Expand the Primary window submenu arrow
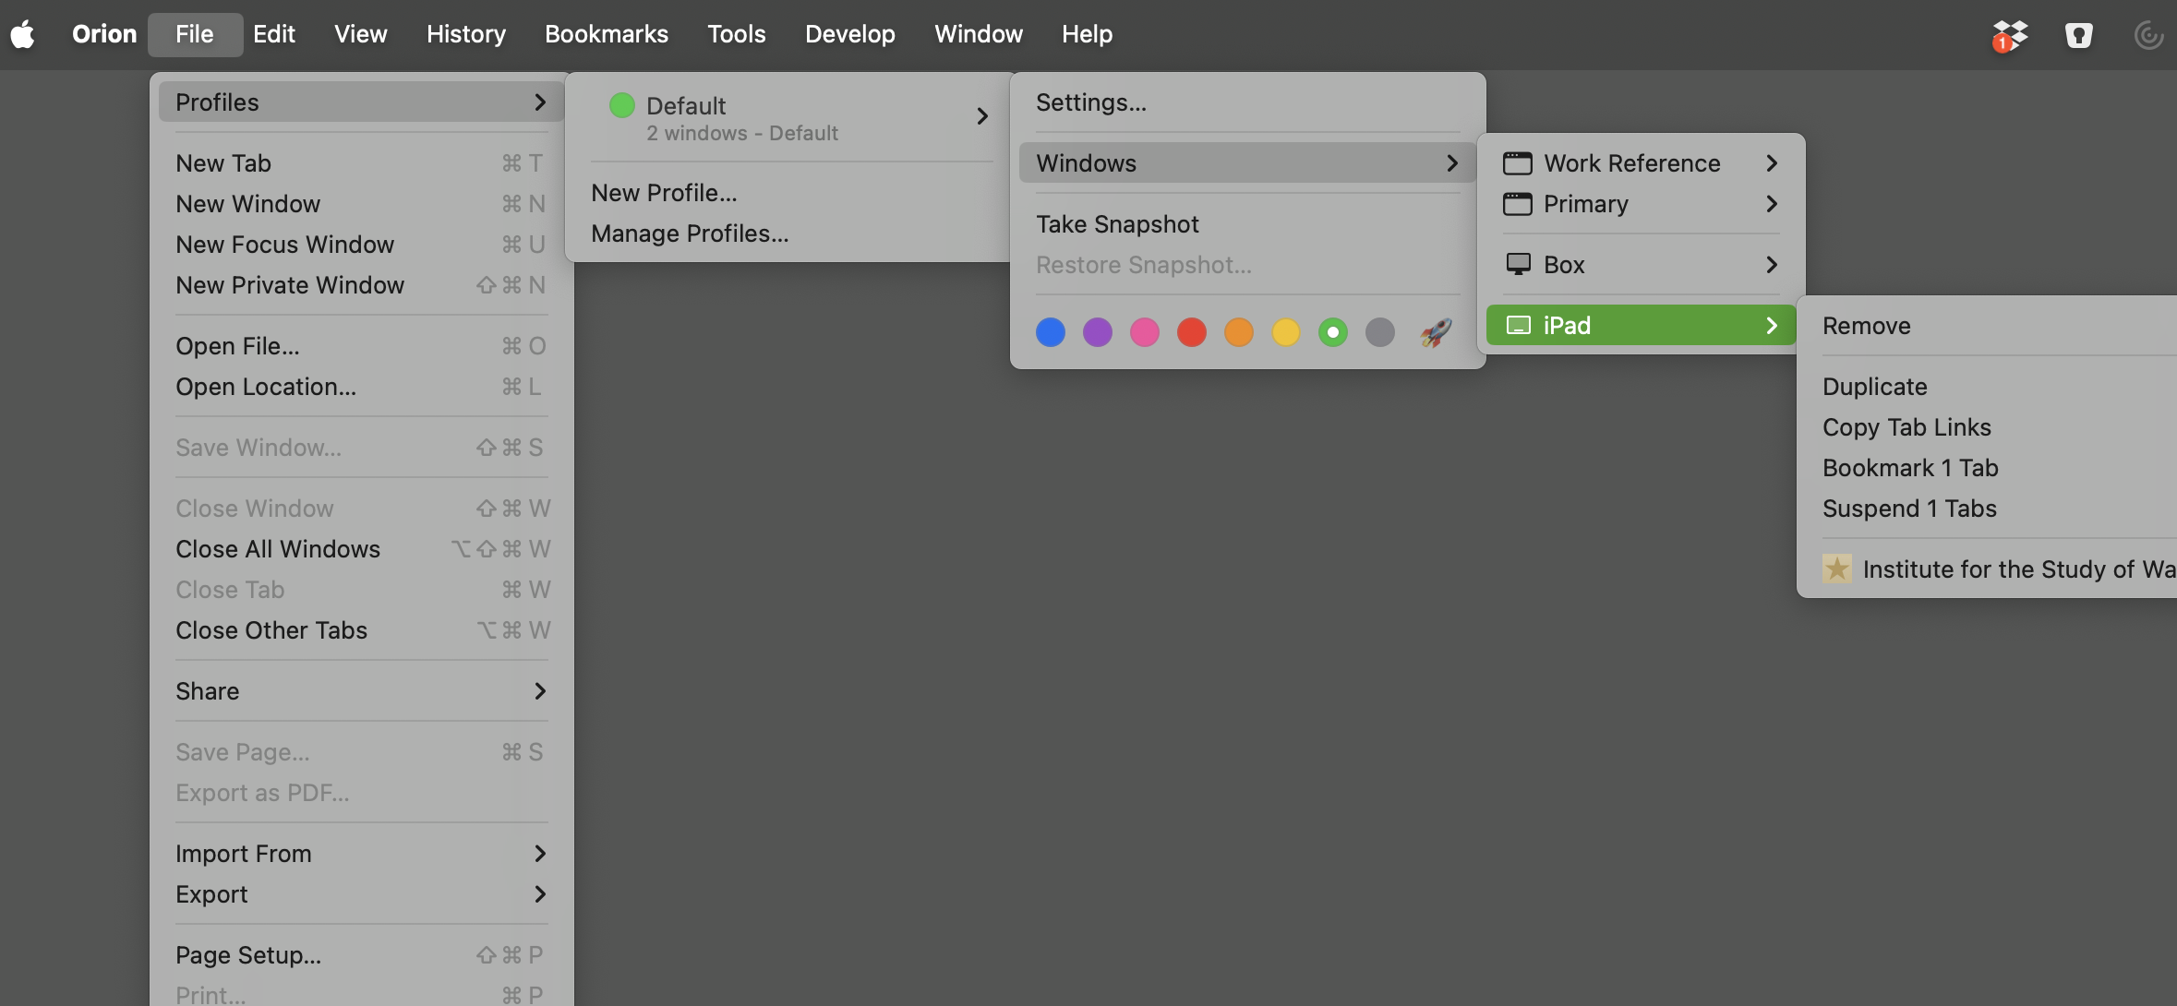This screenshot has height=1006, width=2177. tap(1771, 204)
